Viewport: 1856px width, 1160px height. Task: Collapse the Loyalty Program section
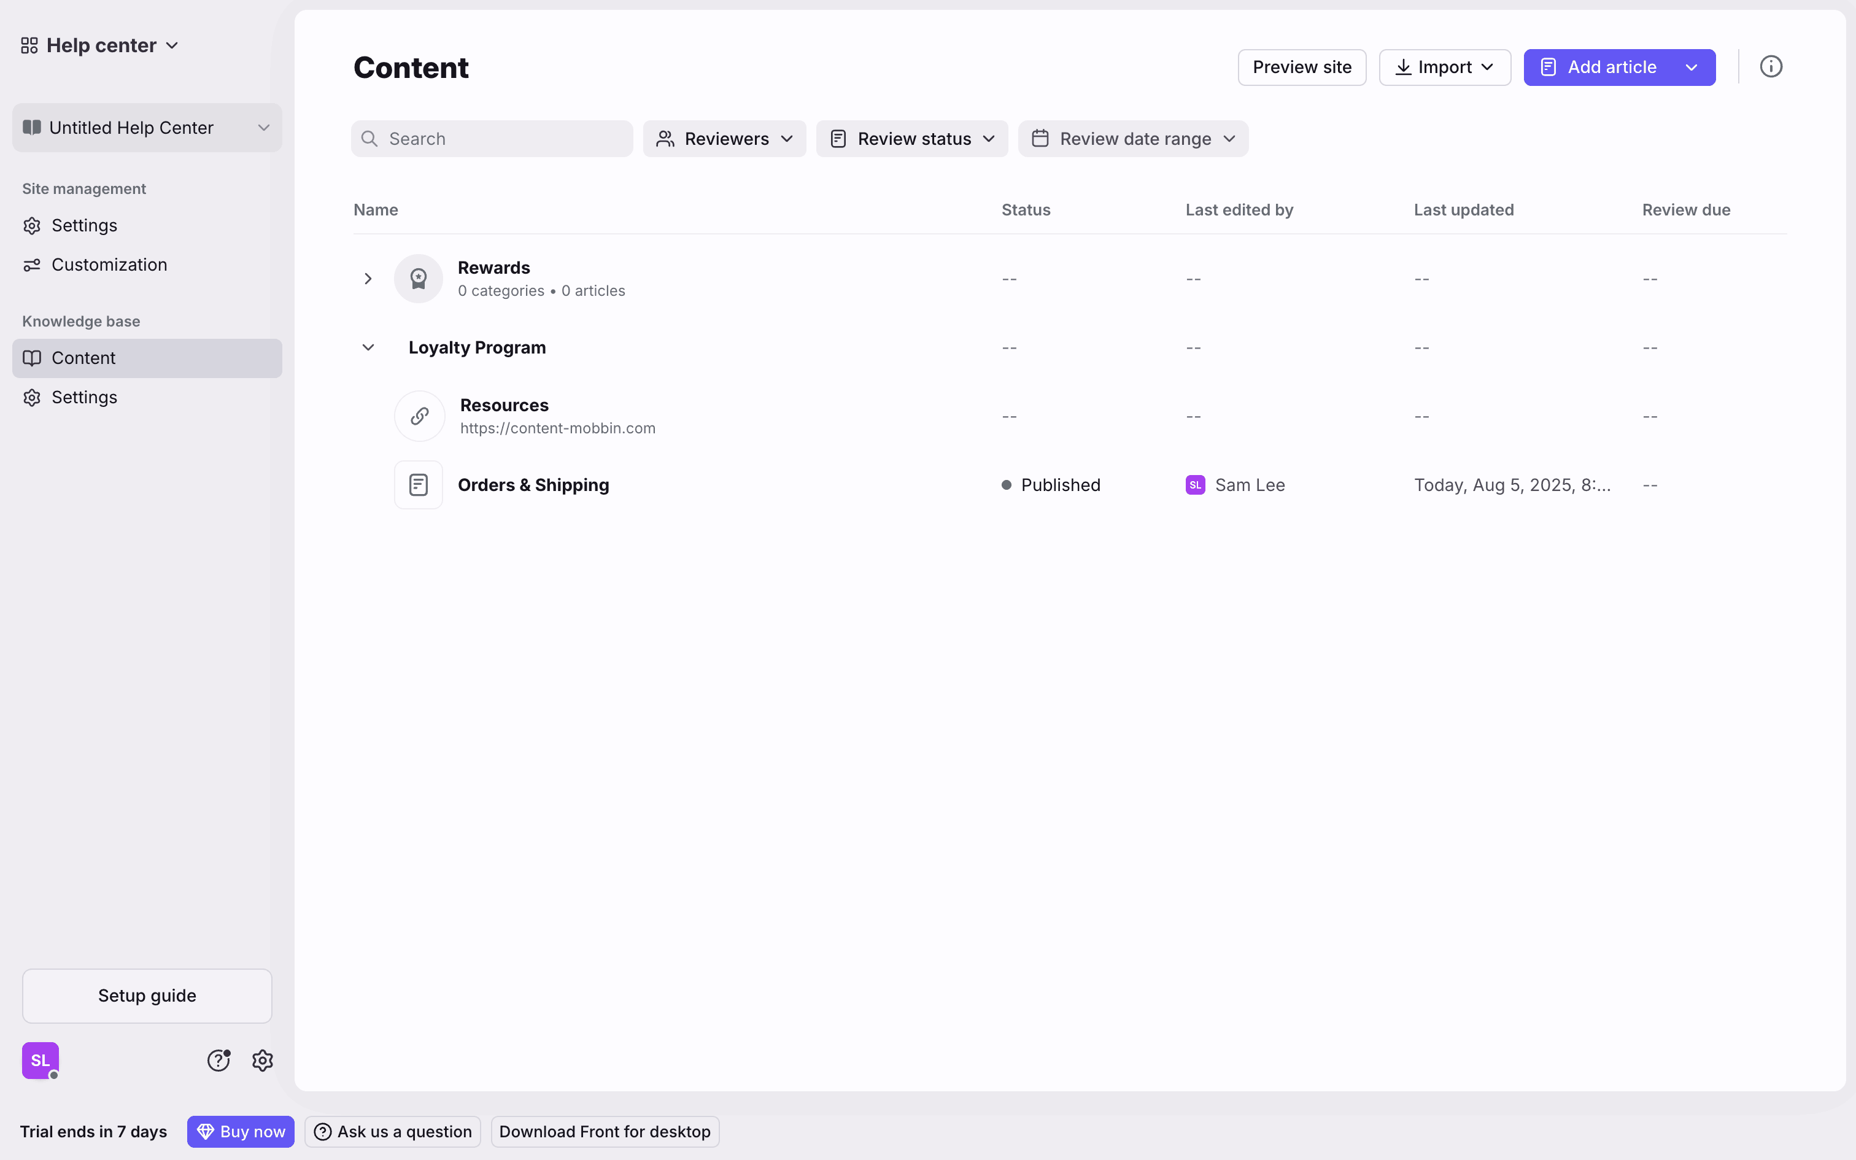pos(368,347)
